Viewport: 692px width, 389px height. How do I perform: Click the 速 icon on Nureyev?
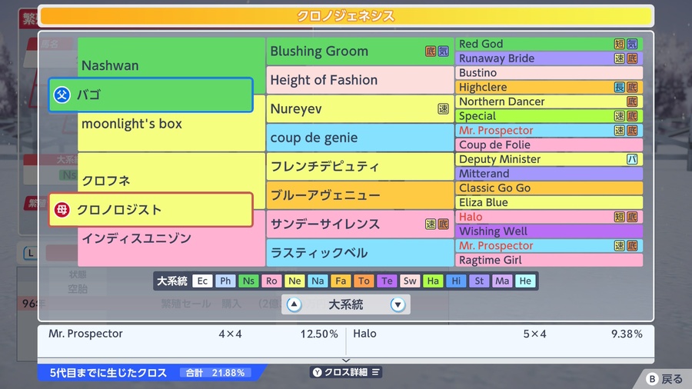443,109
